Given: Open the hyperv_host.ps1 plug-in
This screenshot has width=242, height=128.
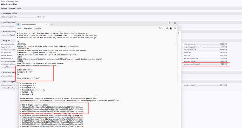Looking at the screenshot, I should (x=7, y=47).
